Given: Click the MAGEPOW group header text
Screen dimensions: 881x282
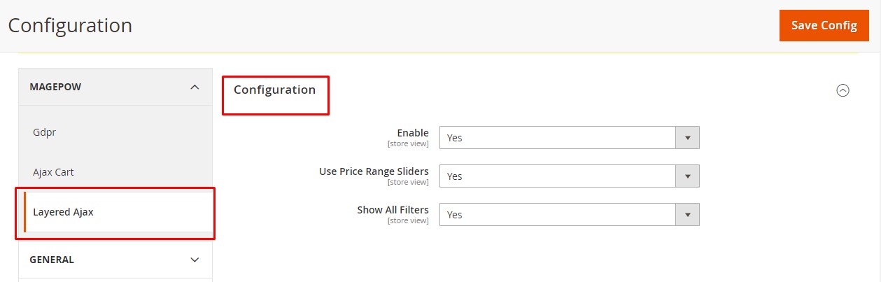Looking at the screenshot, I should 55,87.
